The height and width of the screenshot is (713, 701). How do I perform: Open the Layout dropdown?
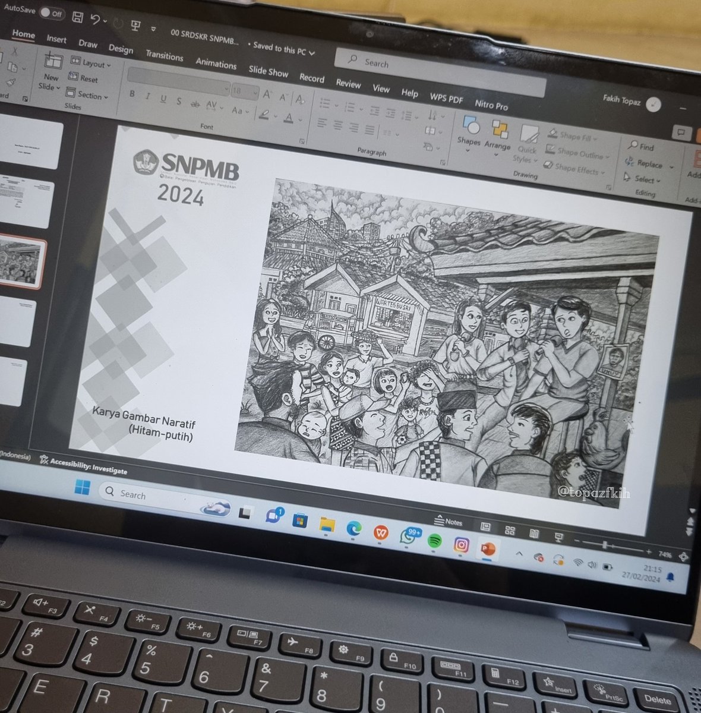click(90, 62)
